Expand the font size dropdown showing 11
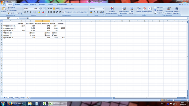This screenshot has width=189, height=106. tap(38, 9)
